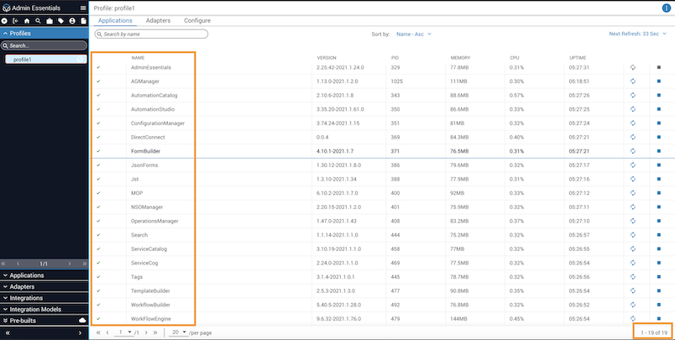Stop the Search application
This screenshot has width=675, height=340.
(659, 235)
